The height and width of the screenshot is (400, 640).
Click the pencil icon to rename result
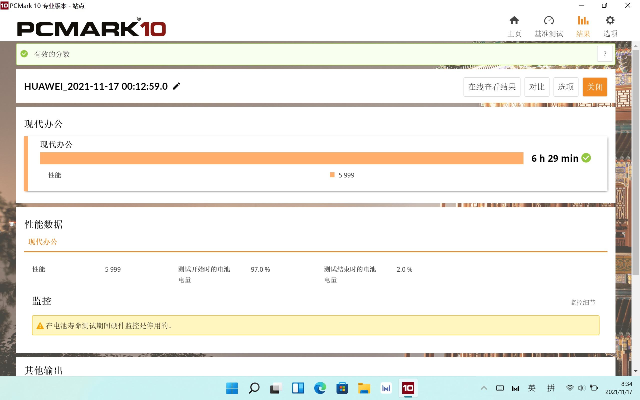pos(176,86)
